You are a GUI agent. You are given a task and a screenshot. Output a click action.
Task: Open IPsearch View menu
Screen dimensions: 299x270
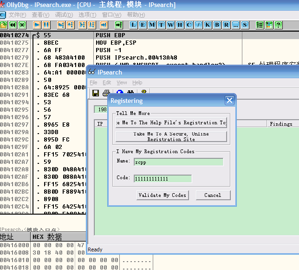coord(122,82)
